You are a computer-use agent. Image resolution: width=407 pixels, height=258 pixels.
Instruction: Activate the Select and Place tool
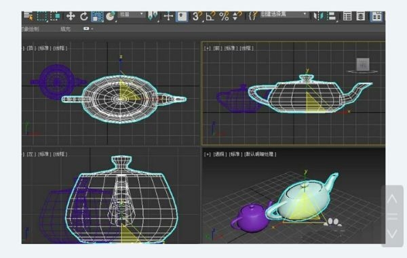coord(111,16)
